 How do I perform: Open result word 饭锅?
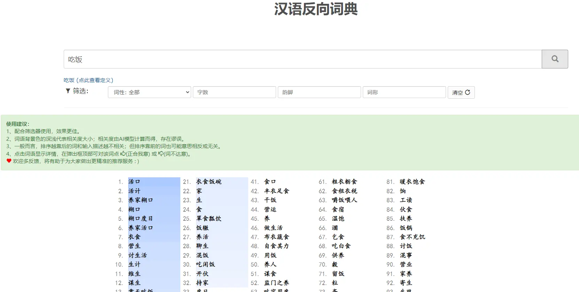[x=406, y=228]
